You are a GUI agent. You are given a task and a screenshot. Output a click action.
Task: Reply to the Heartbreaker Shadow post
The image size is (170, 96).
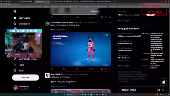(x=52, y=69)
